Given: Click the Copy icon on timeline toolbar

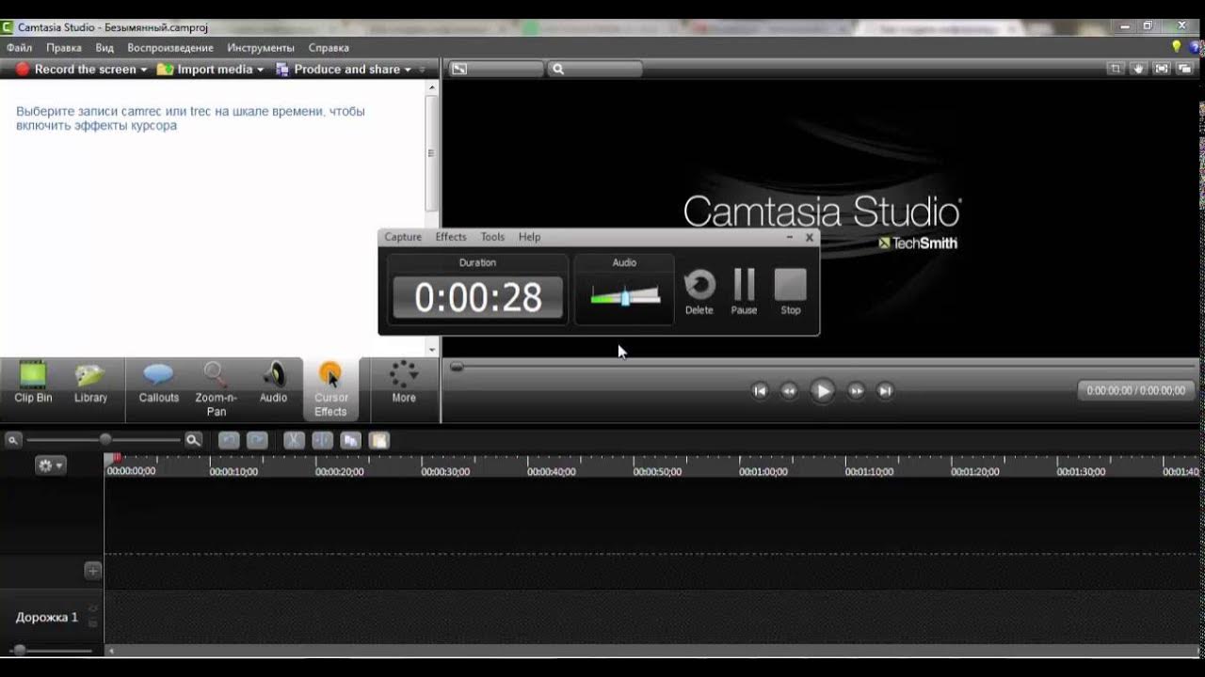Looking at the screenshot, I should tap(350, 440).
